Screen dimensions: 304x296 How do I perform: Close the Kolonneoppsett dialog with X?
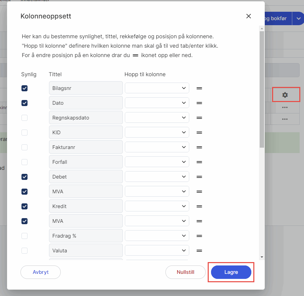[248, 16]
